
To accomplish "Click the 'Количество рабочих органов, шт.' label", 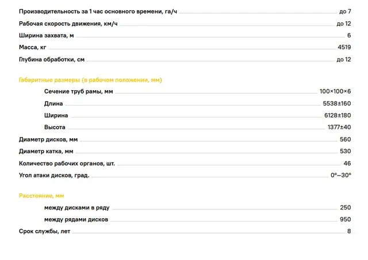I will point(67,164).
